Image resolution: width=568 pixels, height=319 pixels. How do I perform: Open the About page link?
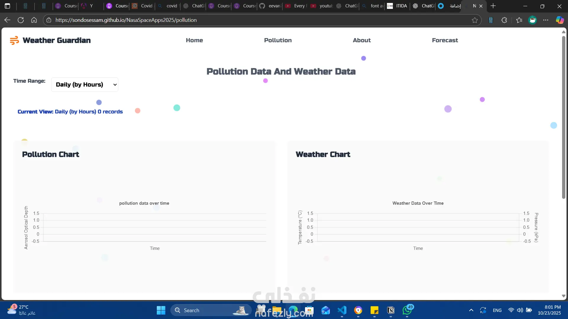pyautogui.click(x=362, y=40)
